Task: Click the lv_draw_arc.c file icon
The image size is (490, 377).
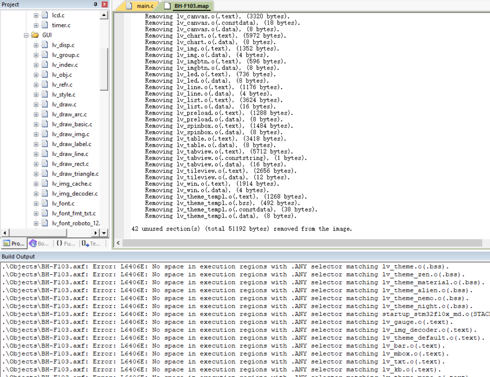Action: tap(45, 114)
